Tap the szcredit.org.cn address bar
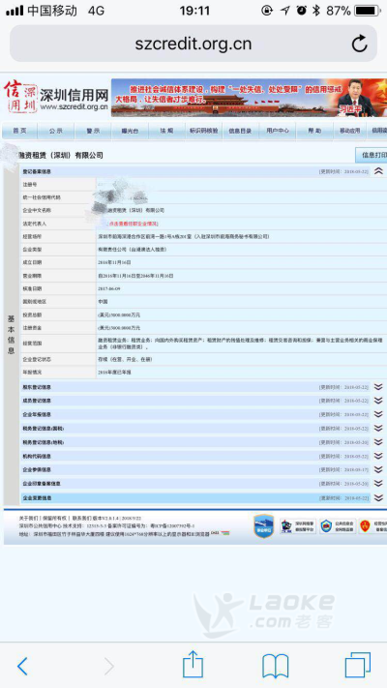The height and width of the screenshot is (688, 387). click(x=193, y=44)
